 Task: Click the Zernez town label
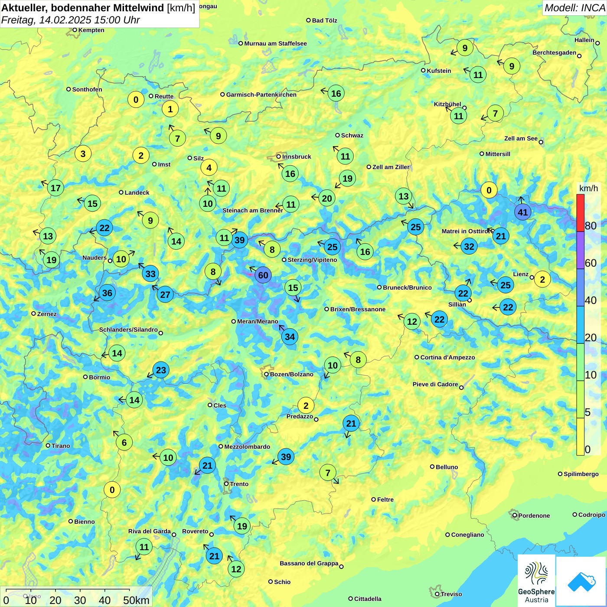click(x=46, y=314)
